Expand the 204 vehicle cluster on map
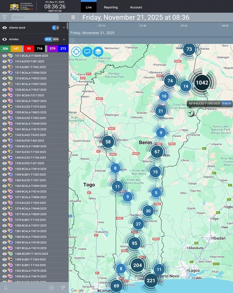Image resolution: width=233 pixels, height=293 pixels. (x=138, y=265)
